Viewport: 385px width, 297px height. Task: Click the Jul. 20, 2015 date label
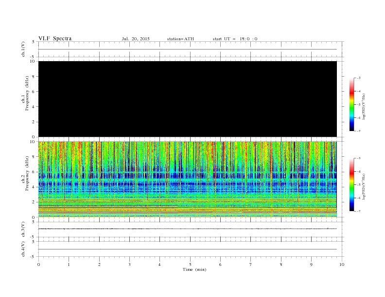[136, 39]
